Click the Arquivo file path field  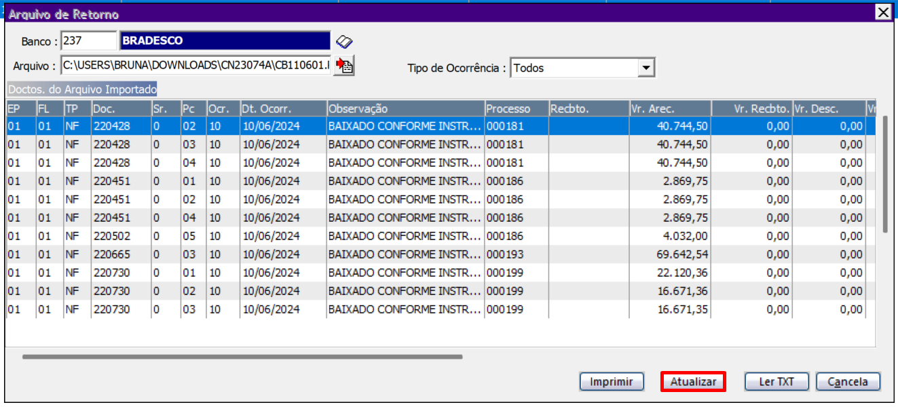coord(195,66)
